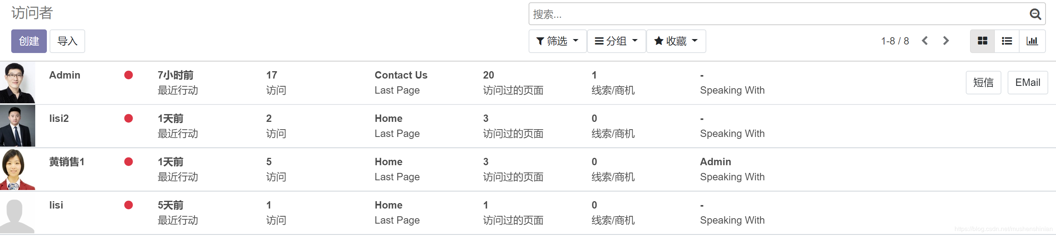Go to previous page arrow

click(925, 41)
